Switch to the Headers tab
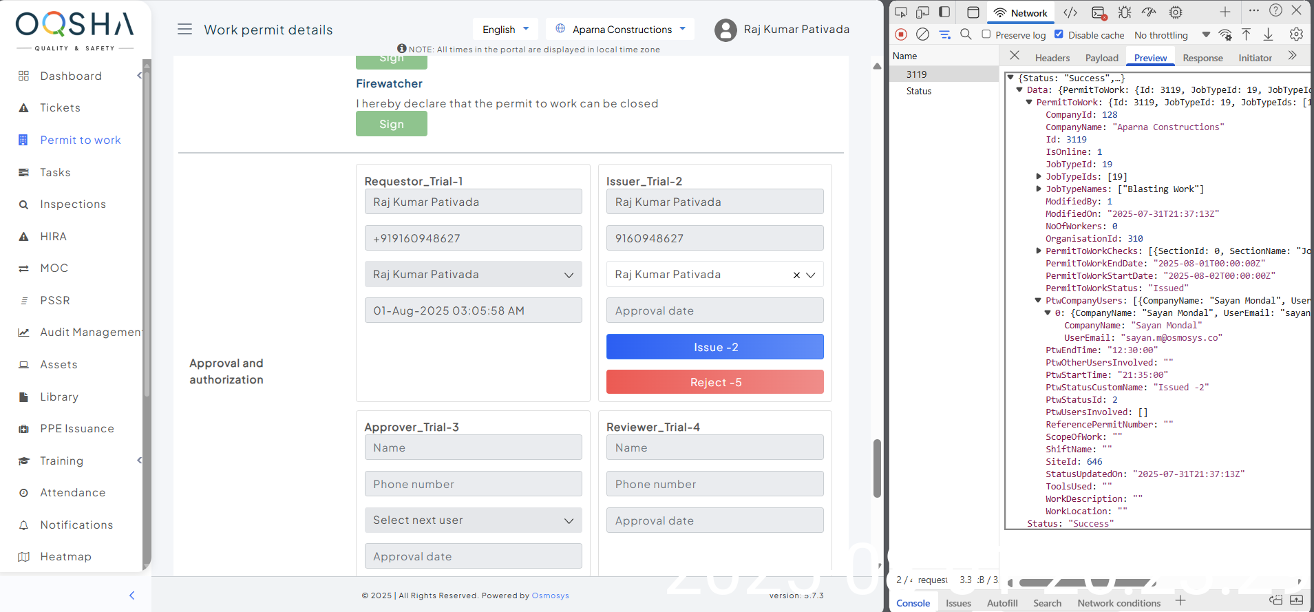Image resolution: width=1314 pixels, height=612 pixels. (x=1052, y=58)
